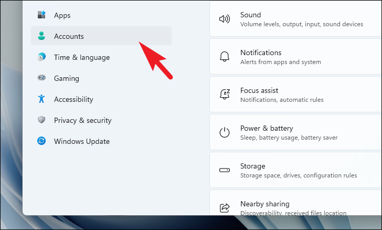Screen dimensions: 382x230
Task: Click the Apps grid icon
Action: tap(41, 15)
